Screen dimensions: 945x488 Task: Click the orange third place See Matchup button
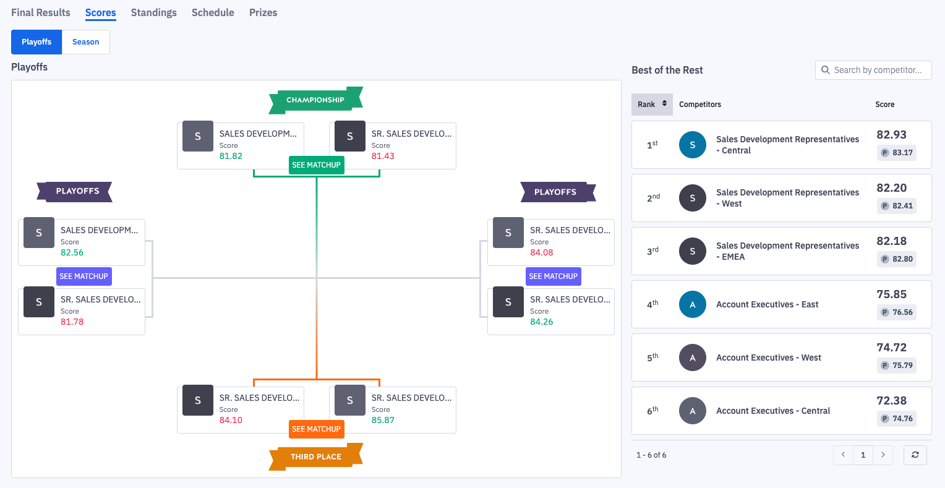coord(316,429)
